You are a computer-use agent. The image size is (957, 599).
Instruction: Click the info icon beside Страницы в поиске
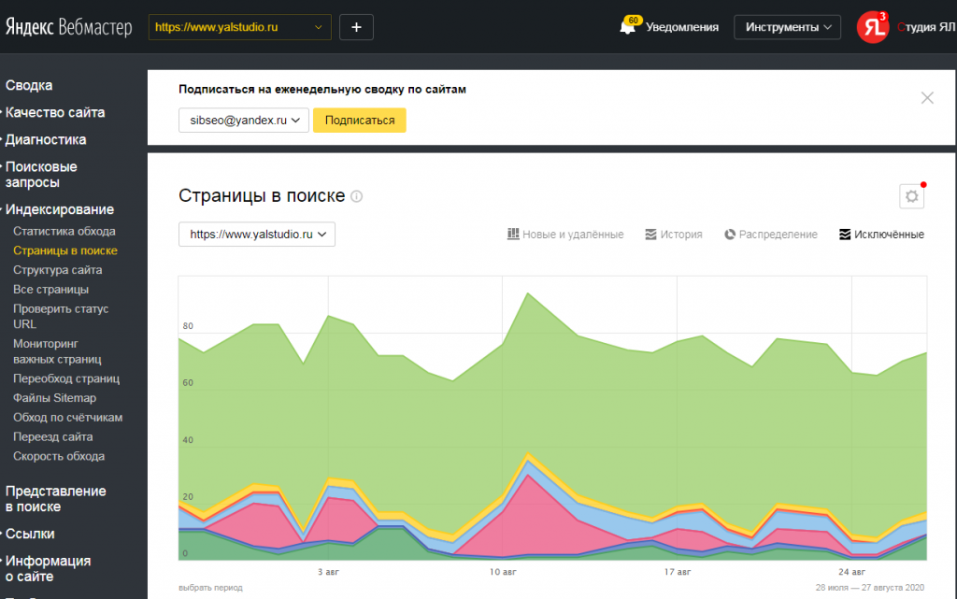(356, 196)
